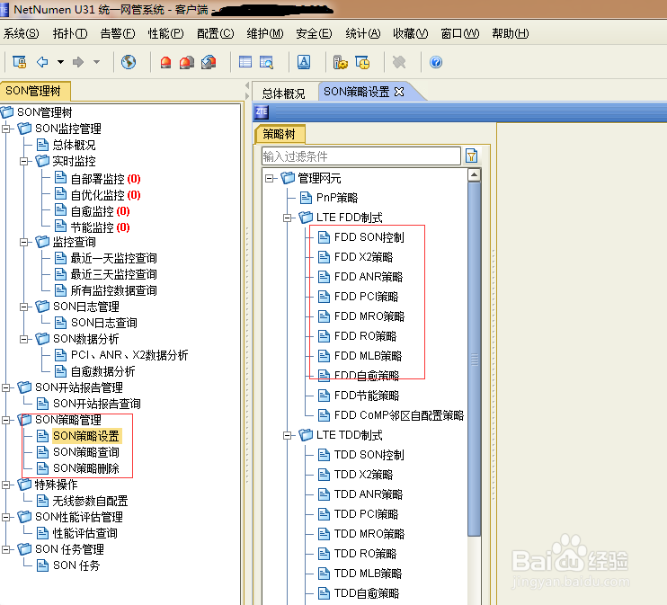The height and width of the screenshot is (605, 667).
Task: Open 无线参数自配置 item
Action: pyautogui.click(x=82, y=501)
